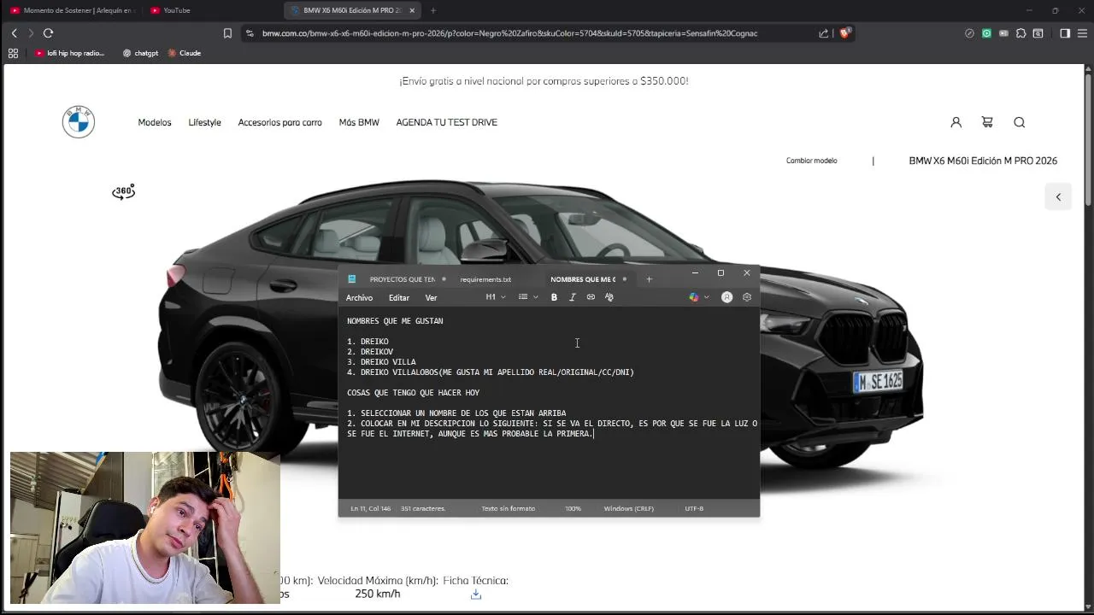Open the Lifestyle navigation link
This screenshot has width=1094, height=615.
point(204,122)
